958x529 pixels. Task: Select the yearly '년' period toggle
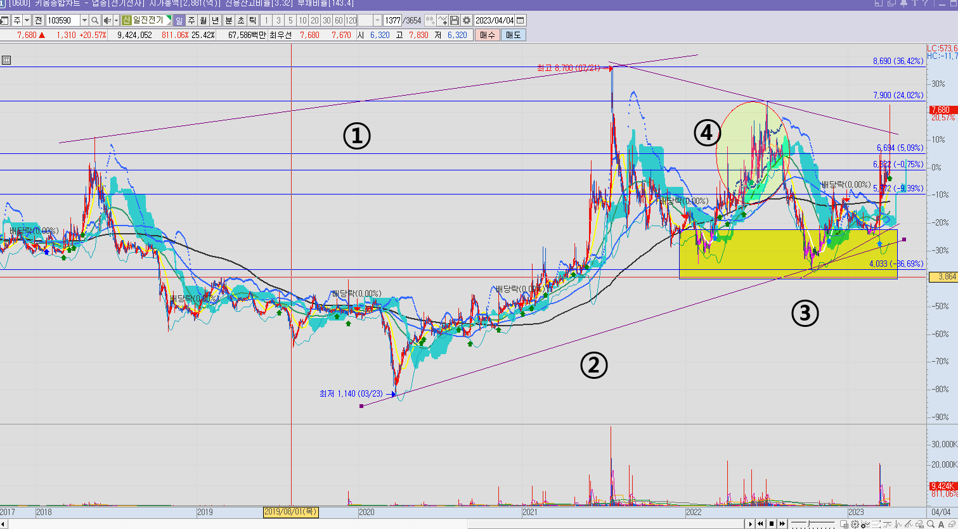pyautogui.click(x=215, y=20)
